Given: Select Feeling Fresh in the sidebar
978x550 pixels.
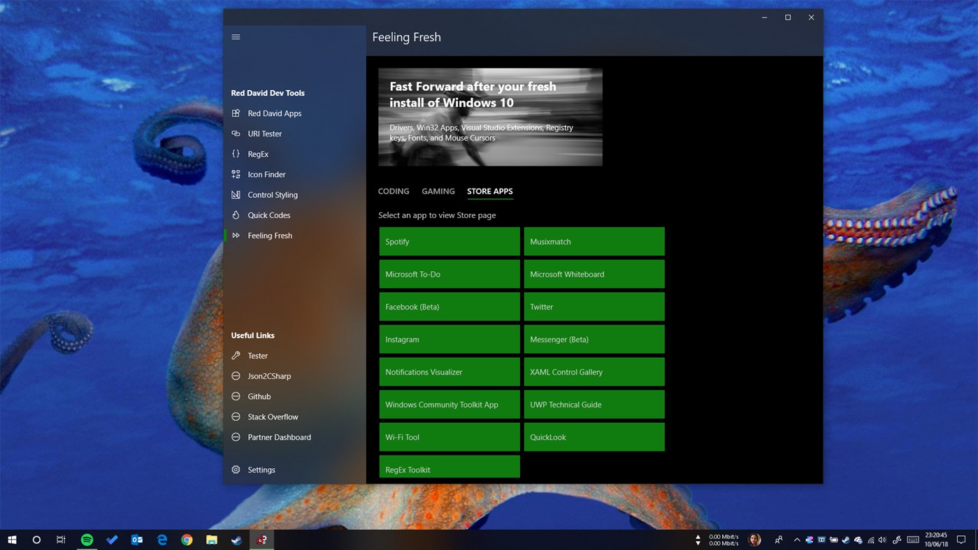Looking at the screenshot, I should pyautogui.click(x=294, y=236).
